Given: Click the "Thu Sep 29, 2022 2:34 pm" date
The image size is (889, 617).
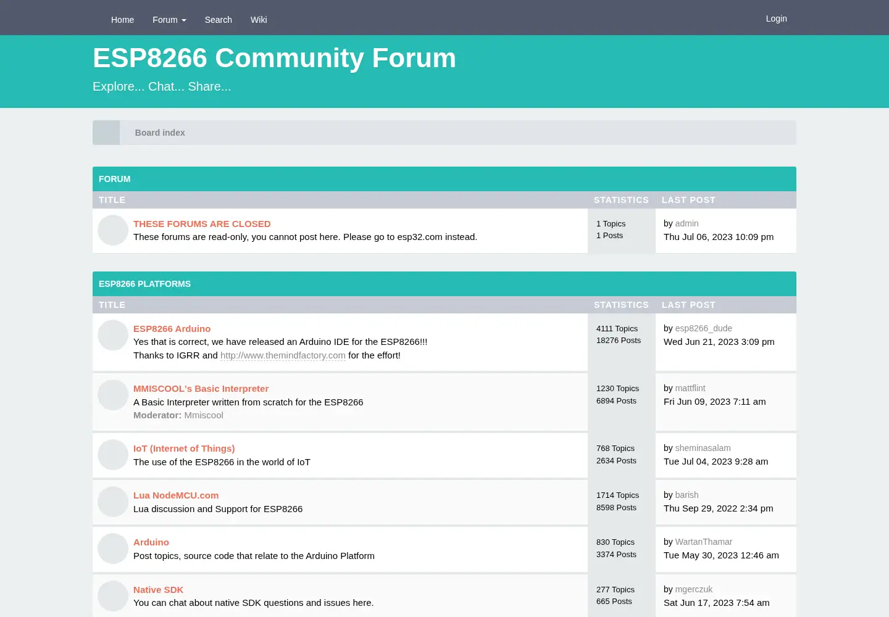Looking at the screenshot, I should 719,508.
